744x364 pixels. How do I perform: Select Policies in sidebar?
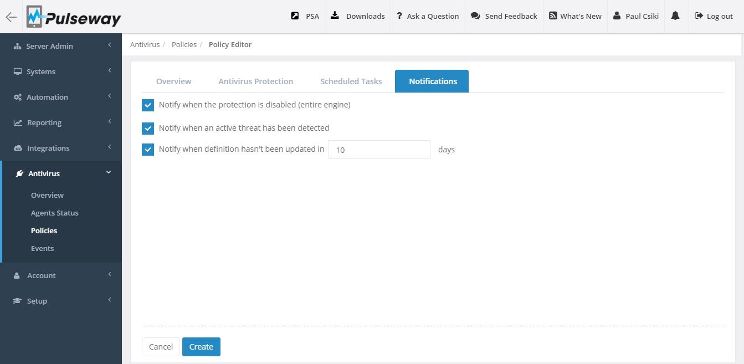point(44,231)
